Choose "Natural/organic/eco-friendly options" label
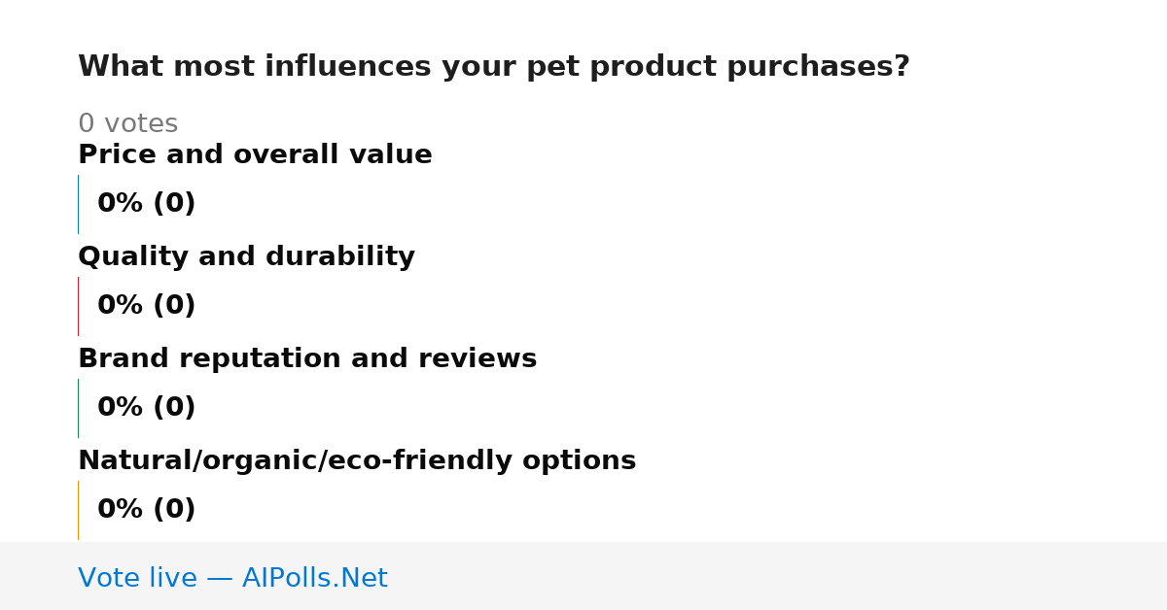Viewport: 1167px width, 610px height. click(x=357, y=461)
